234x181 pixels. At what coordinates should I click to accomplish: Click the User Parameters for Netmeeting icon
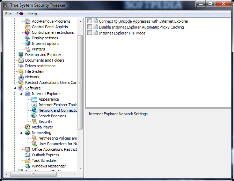click(34, 144)
